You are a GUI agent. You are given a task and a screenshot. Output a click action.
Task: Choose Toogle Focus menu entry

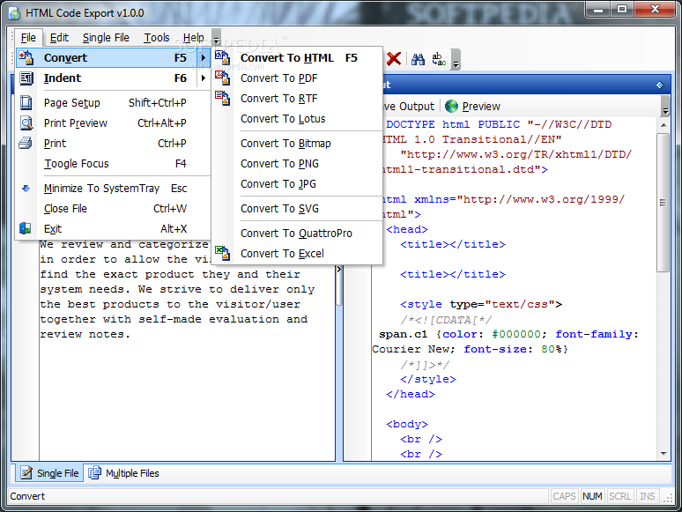point(114,164)
